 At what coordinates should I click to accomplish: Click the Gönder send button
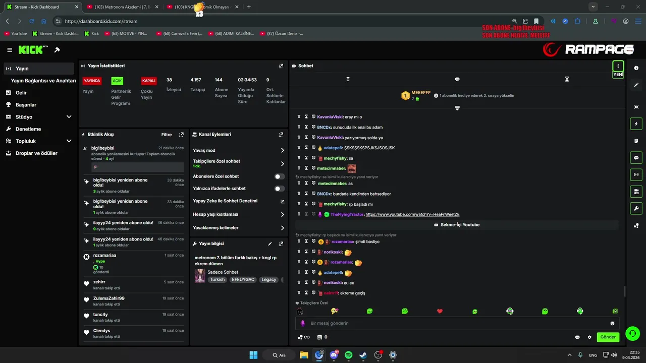(x=608, y=337)
